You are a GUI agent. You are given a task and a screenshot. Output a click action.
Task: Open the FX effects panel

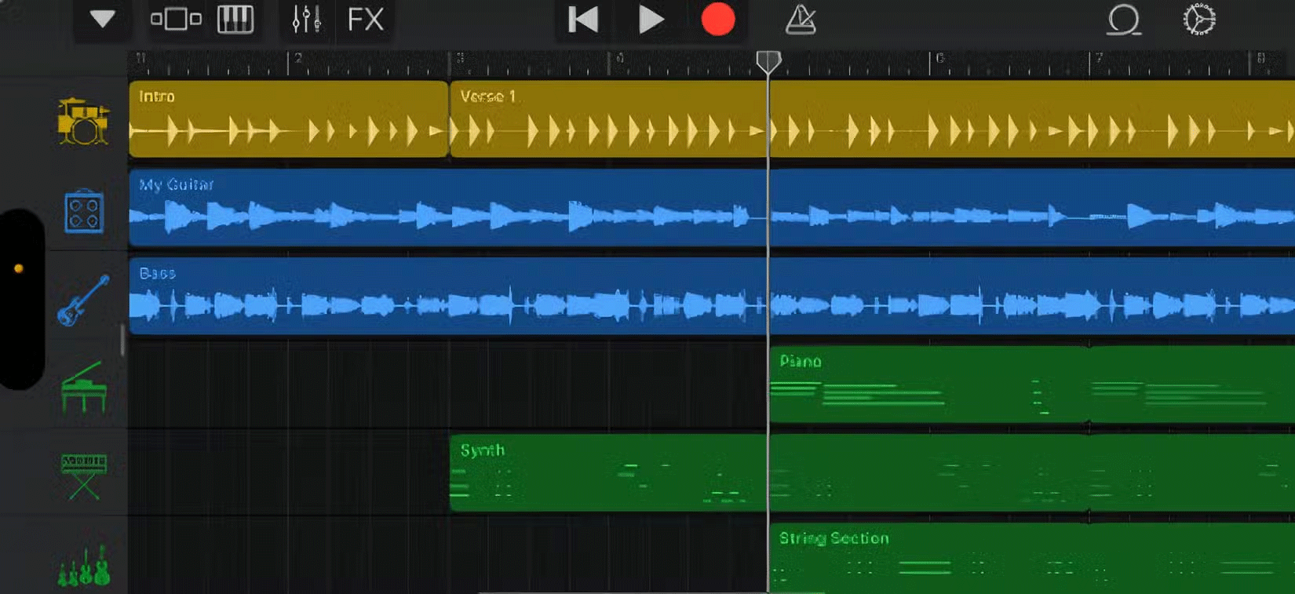tap(365, 20)
